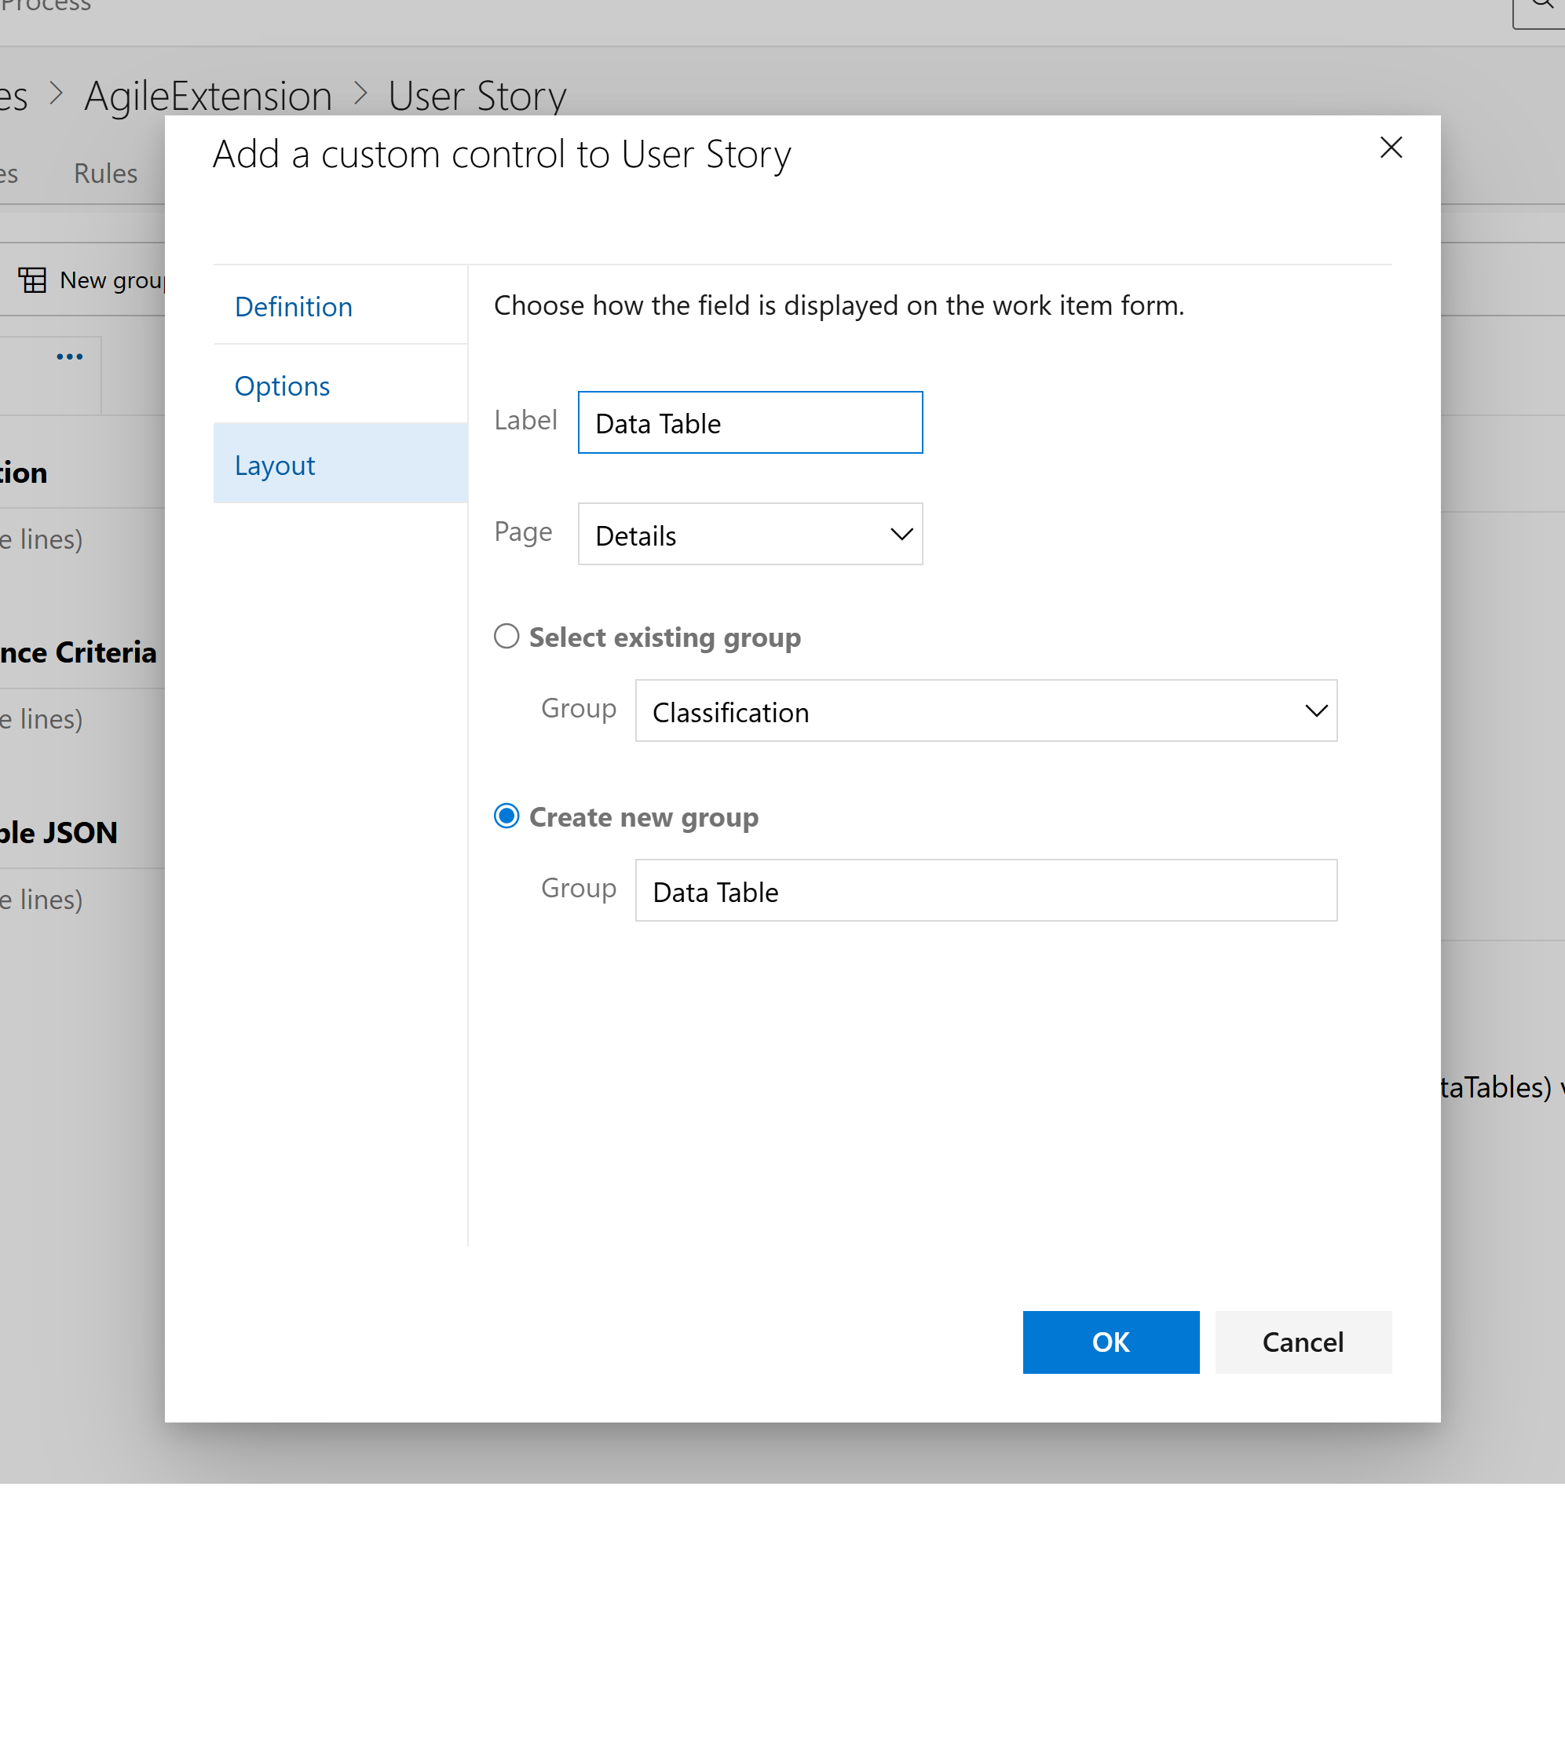This screenshot has height=1753, width=1565.
Task: Switch to the Options tab
Action: [282, 385]
